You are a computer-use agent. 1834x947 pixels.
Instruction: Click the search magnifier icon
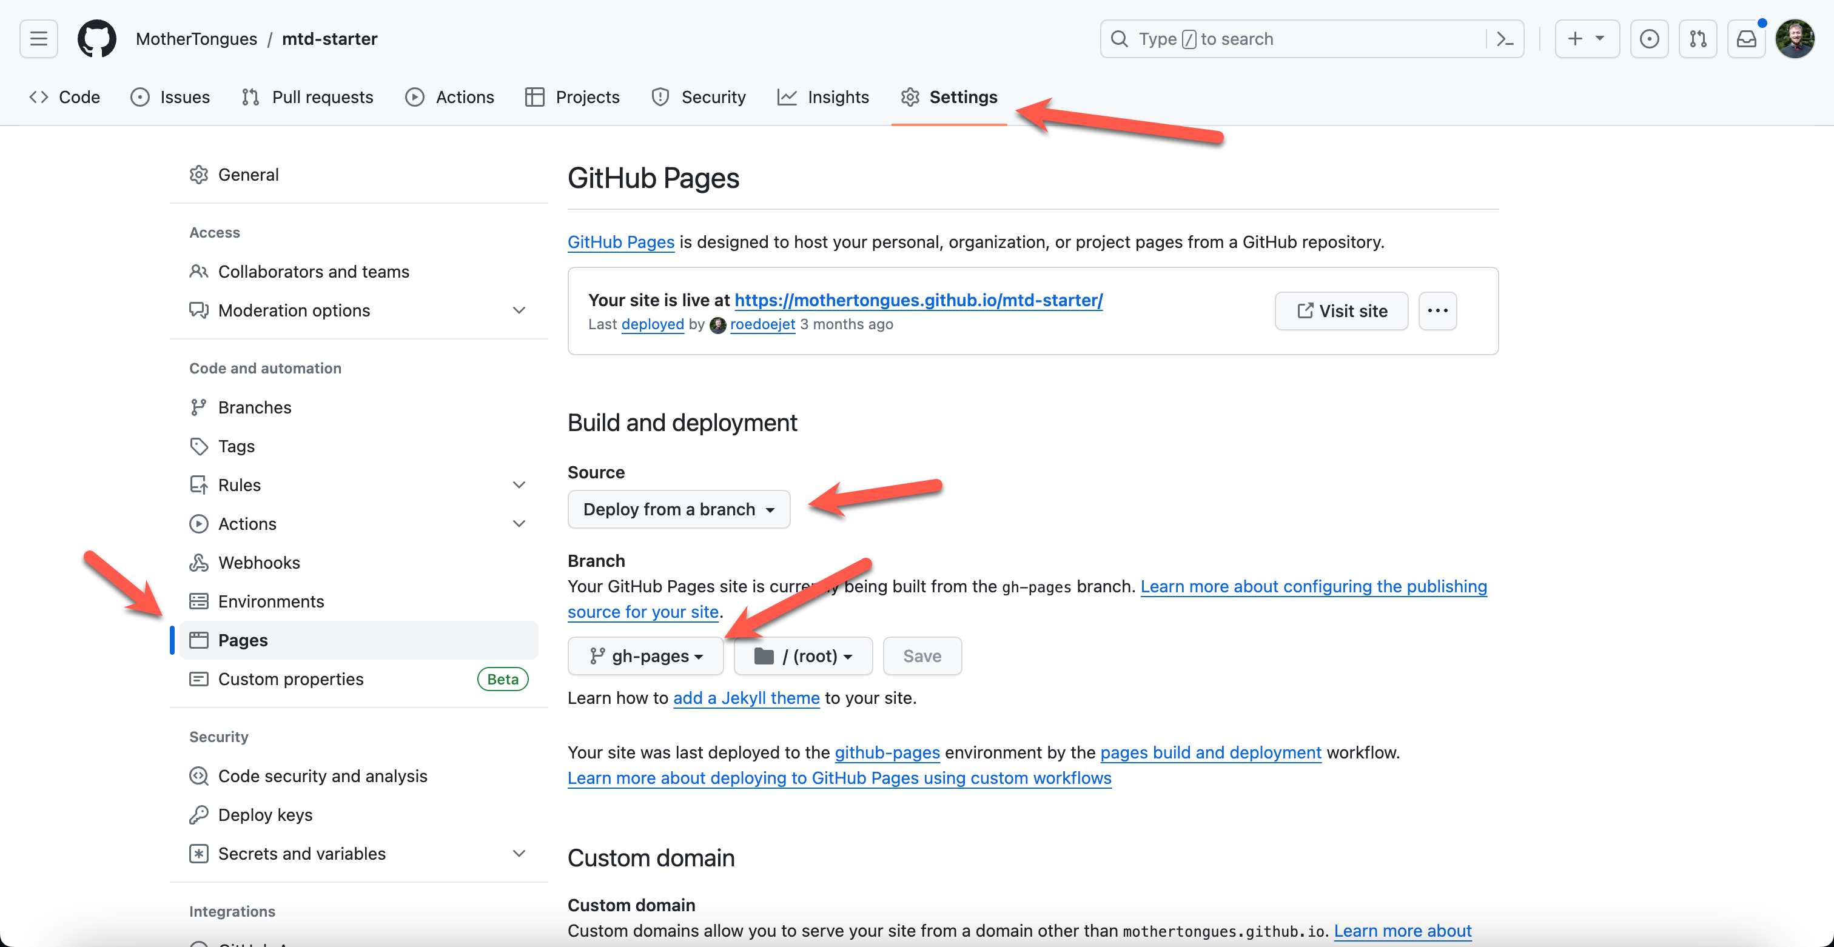(x=1119, y=38)
